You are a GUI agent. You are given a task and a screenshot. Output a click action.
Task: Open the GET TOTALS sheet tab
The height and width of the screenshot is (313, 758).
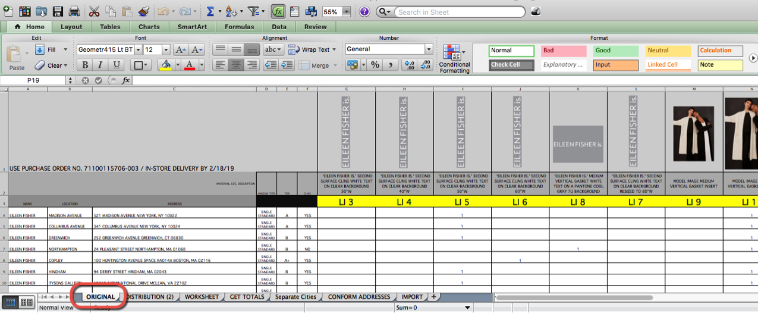[x=247, y=297]
